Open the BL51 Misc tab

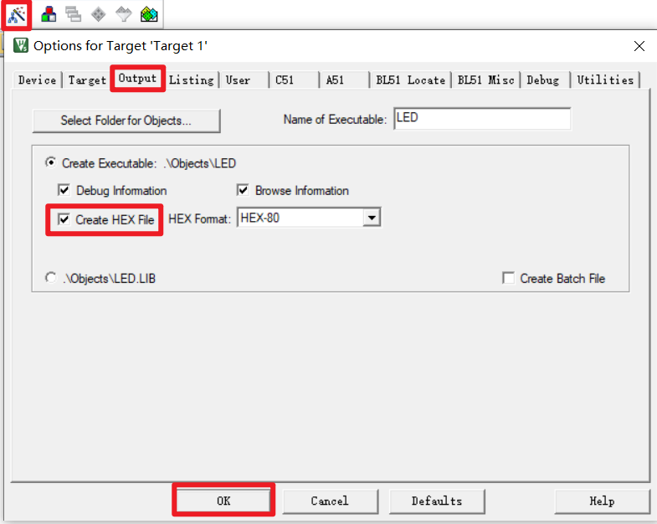pos(486,80)
